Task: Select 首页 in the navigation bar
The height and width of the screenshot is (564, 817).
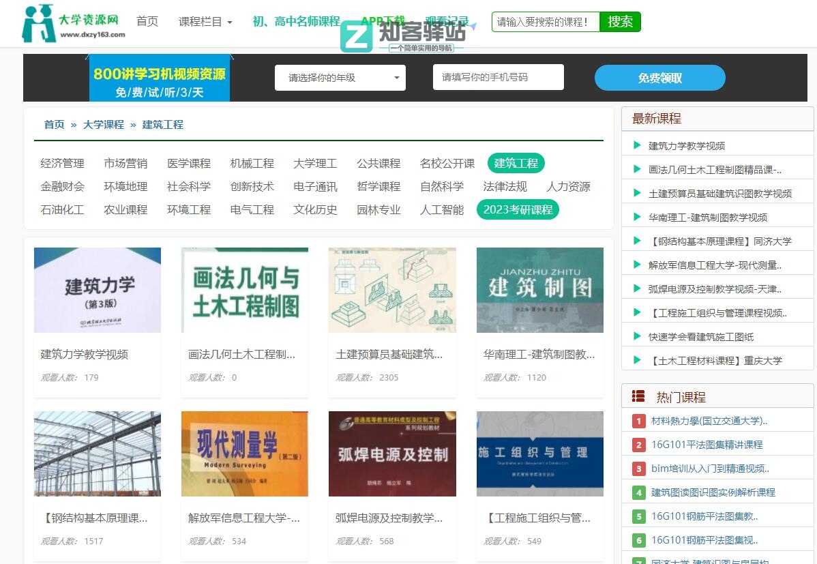Action: (x=147, y=21)
